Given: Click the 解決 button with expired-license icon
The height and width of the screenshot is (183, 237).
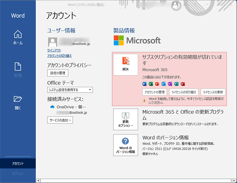Looking at the screenshot, I should point(125,64).
